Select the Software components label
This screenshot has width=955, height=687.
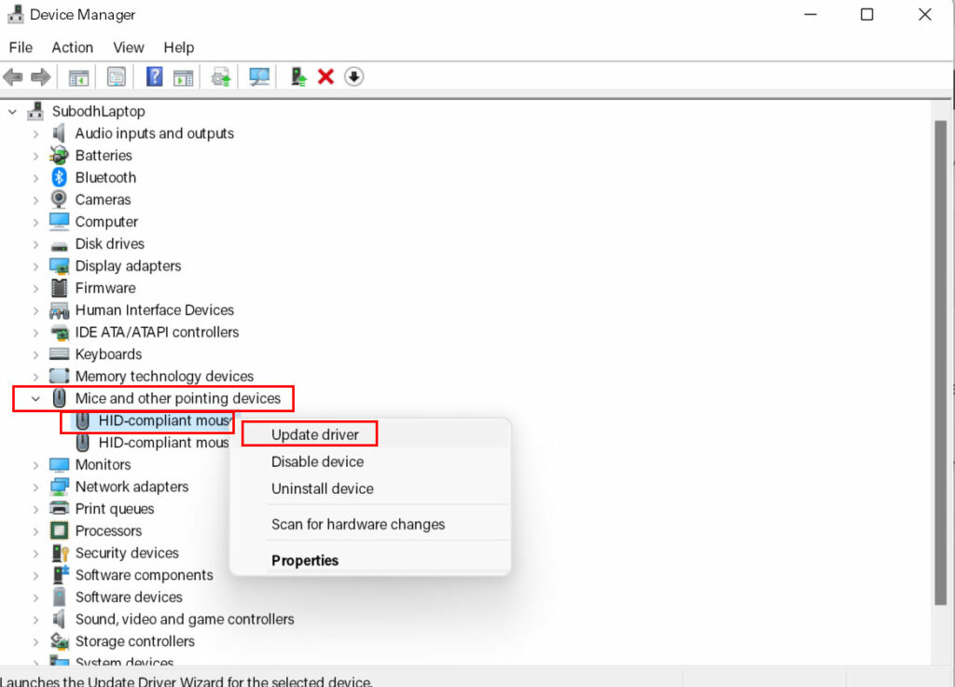[x=145, y=574]
